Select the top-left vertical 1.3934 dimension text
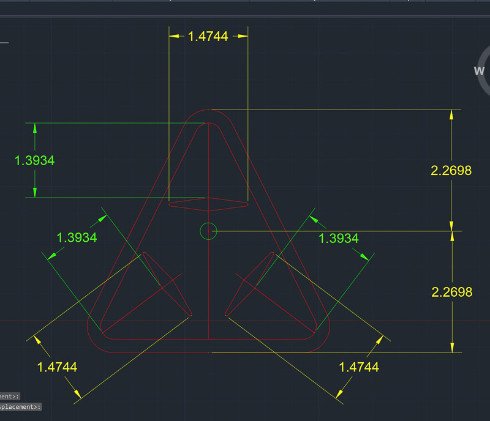490x421 pixels. tap(35, 160)
